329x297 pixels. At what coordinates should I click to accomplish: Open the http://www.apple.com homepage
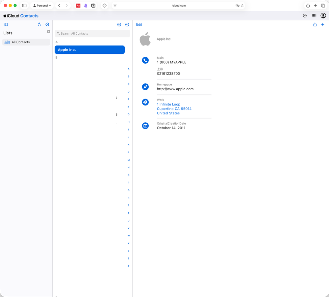coord(175,89)
